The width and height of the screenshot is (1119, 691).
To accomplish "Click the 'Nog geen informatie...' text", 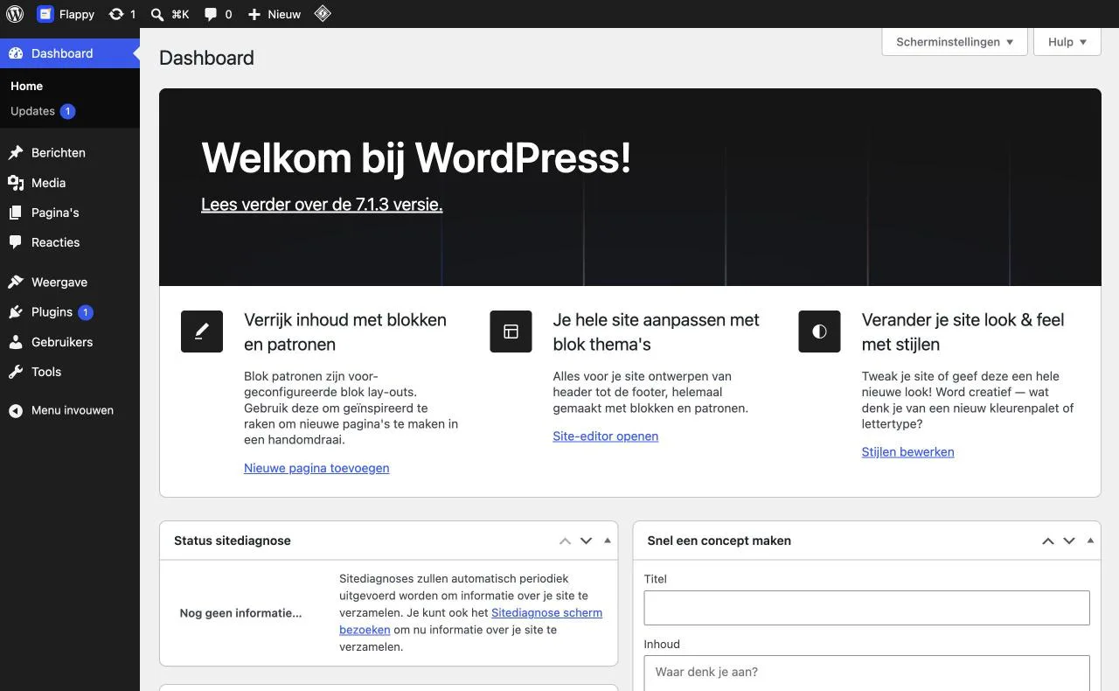I will tap(240, 613).
